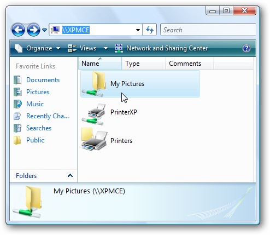This screenshot has height=235, width=270.
Task: Click the Network and Sharing Center icon
Action: pos(119,48)
